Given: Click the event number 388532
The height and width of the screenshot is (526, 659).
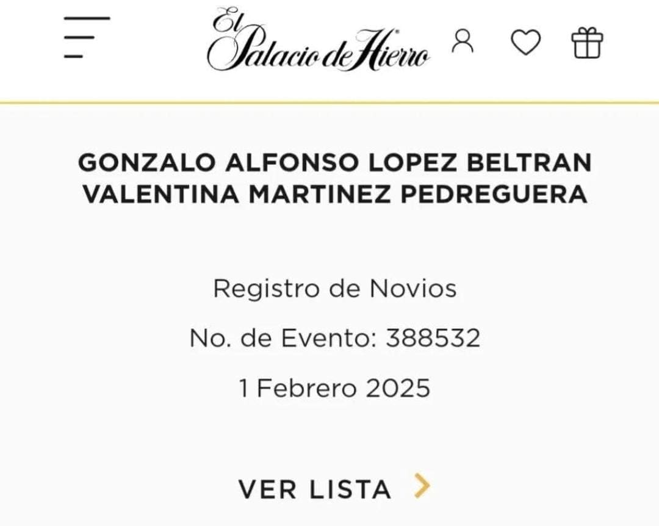Looking at the screenshot, I should [433, 337].
